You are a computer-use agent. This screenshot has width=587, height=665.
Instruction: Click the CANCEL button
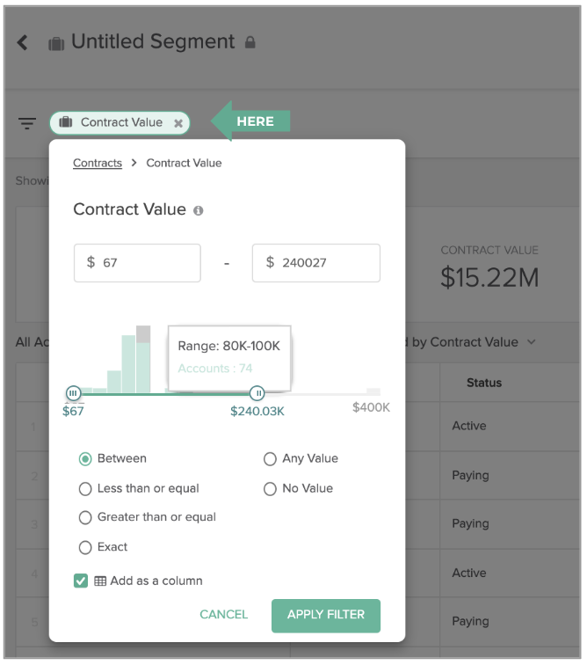[x=224, y=615]
